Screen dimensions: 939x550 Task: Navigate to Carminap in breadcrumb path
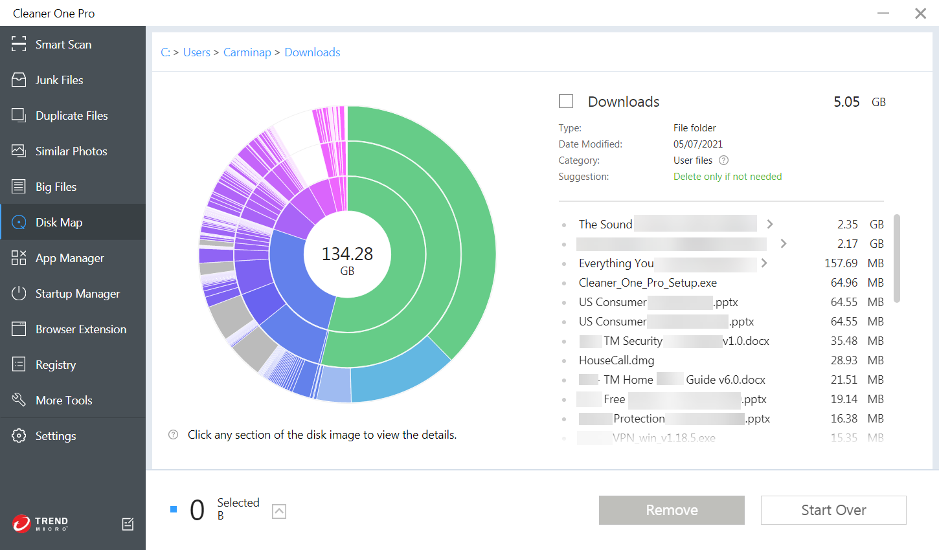pyautogui.click(x=247, y=52)
